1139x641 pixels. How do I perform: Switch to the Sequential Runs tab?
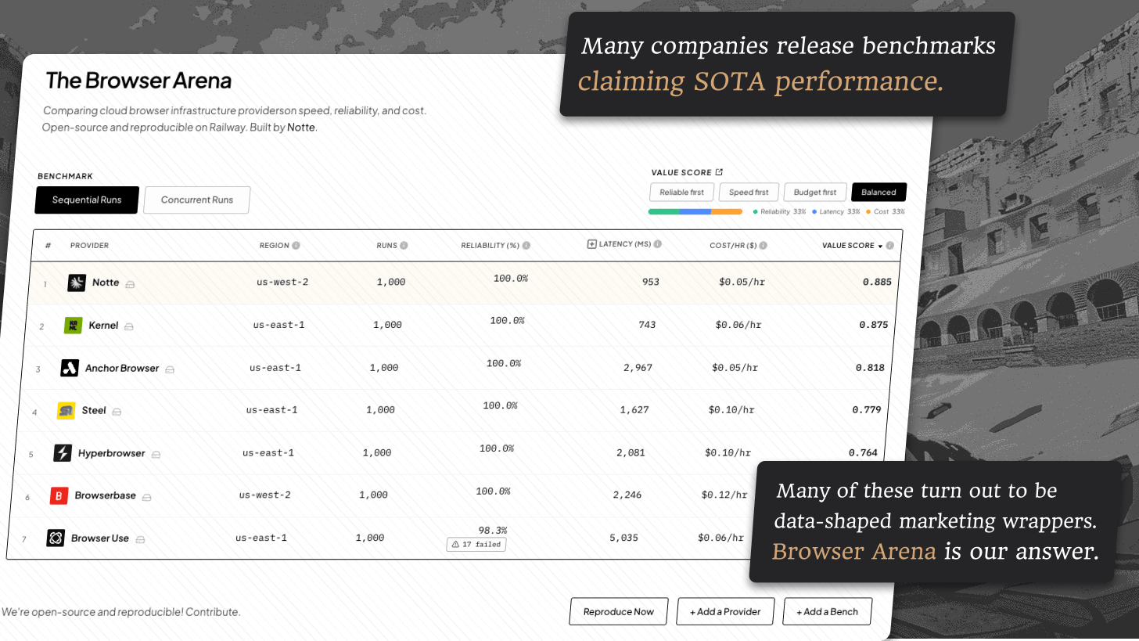(x=87, y=200)
